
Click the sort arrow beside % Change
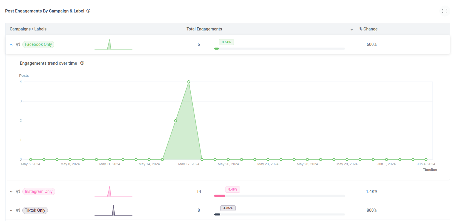click(x=352, y=30)
